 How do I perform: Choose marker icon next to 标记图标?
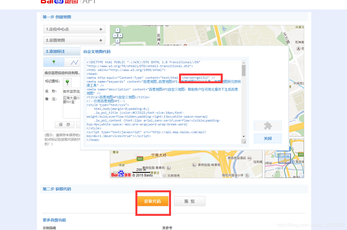tap(67, 82)
